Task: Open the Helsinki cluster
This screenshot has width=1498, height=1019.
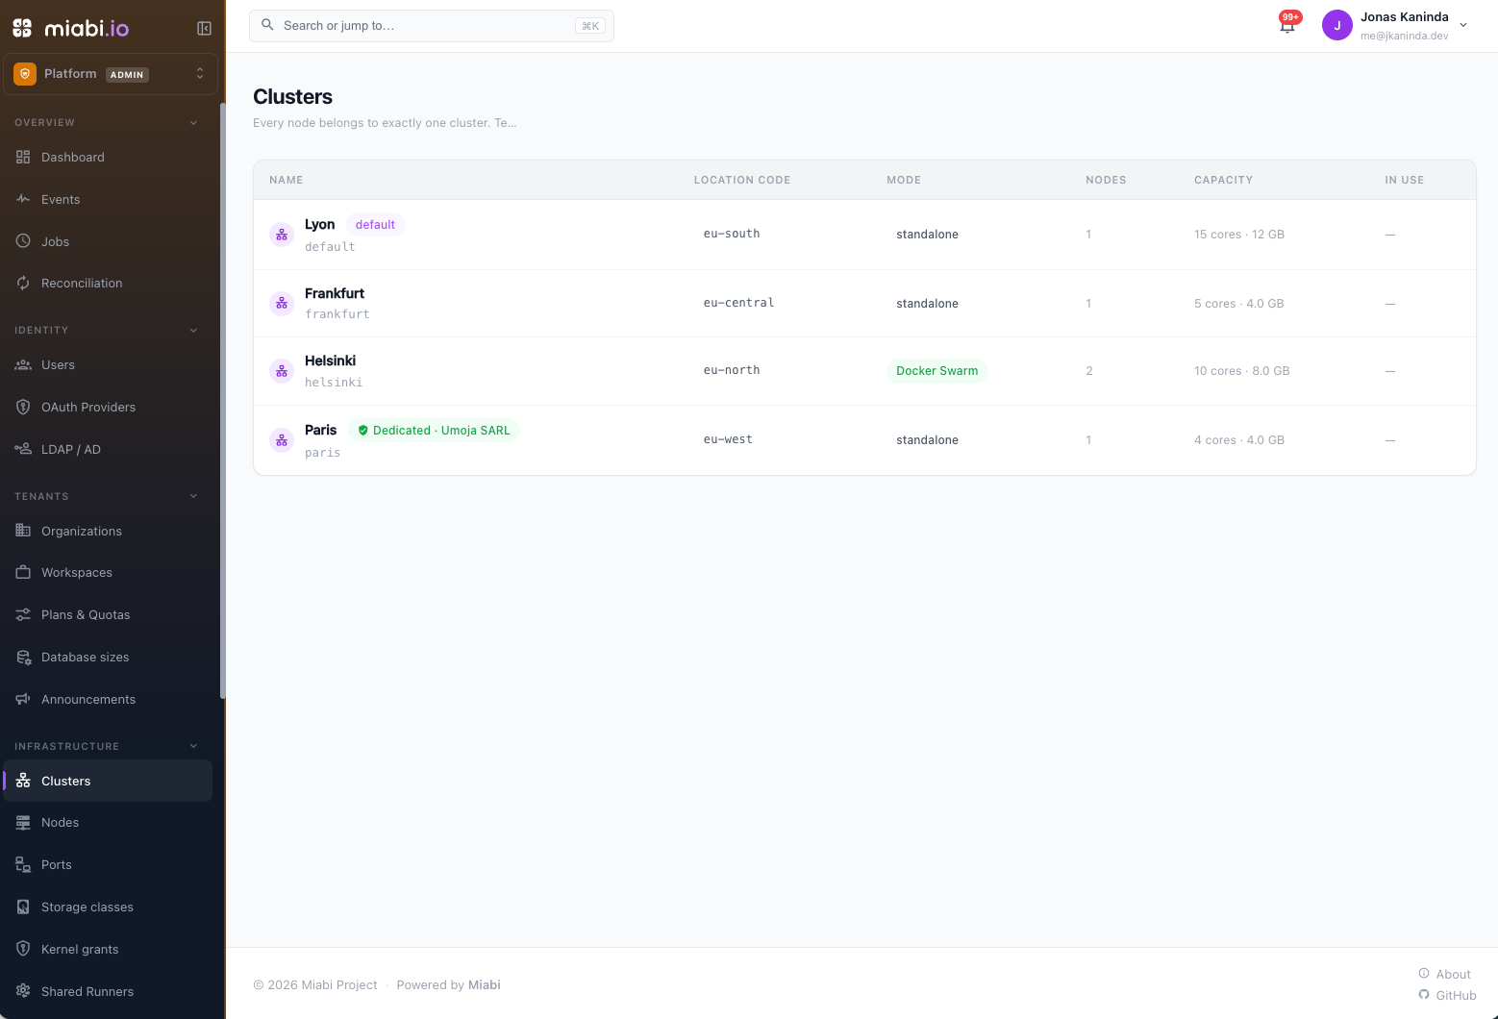Action: [x=864, y=371]
